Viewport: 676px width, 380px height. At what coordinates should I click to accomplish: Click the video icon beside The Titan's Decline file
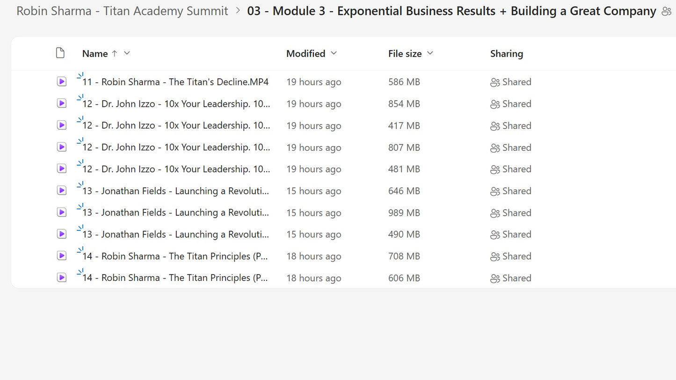(61, 81)
